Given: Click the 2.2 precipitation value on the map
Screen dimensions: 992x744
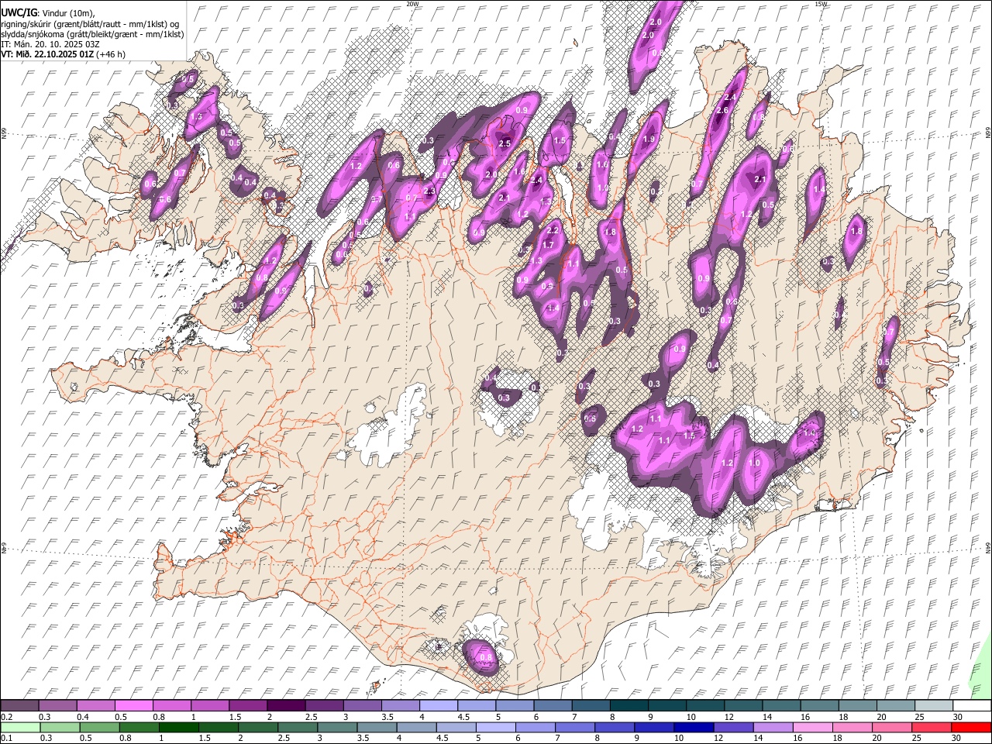Looking at the screenshot, I should point(553,230).
